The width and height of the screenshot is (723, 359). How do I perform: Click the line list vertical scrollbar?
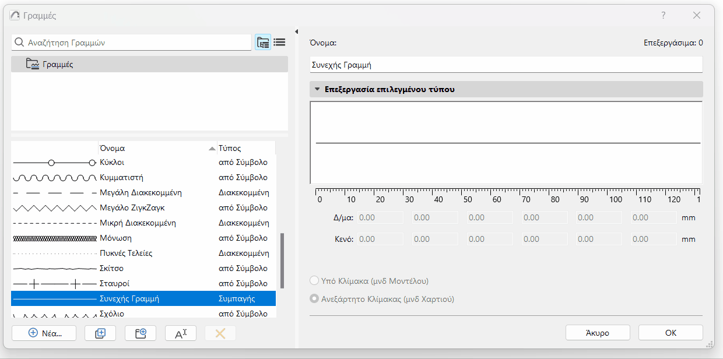(283, 261)
